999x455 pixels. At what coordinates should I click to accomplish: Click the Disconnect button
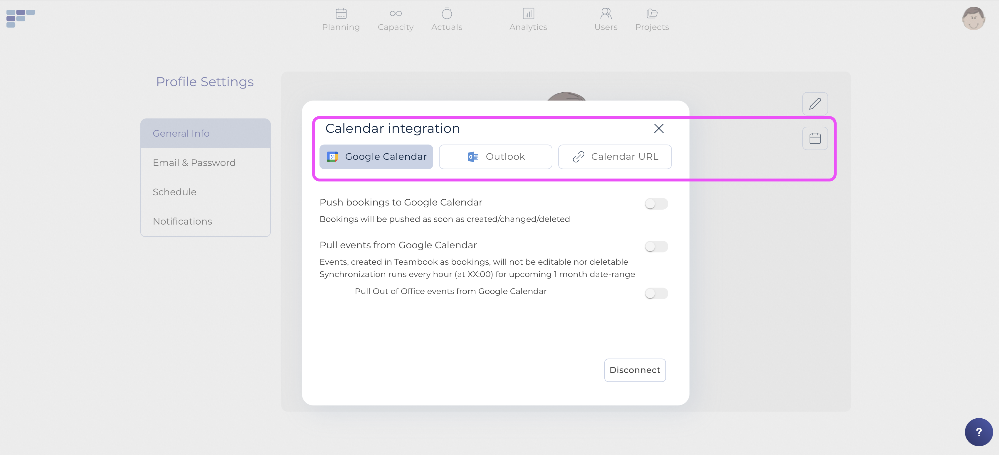(635, 370)
